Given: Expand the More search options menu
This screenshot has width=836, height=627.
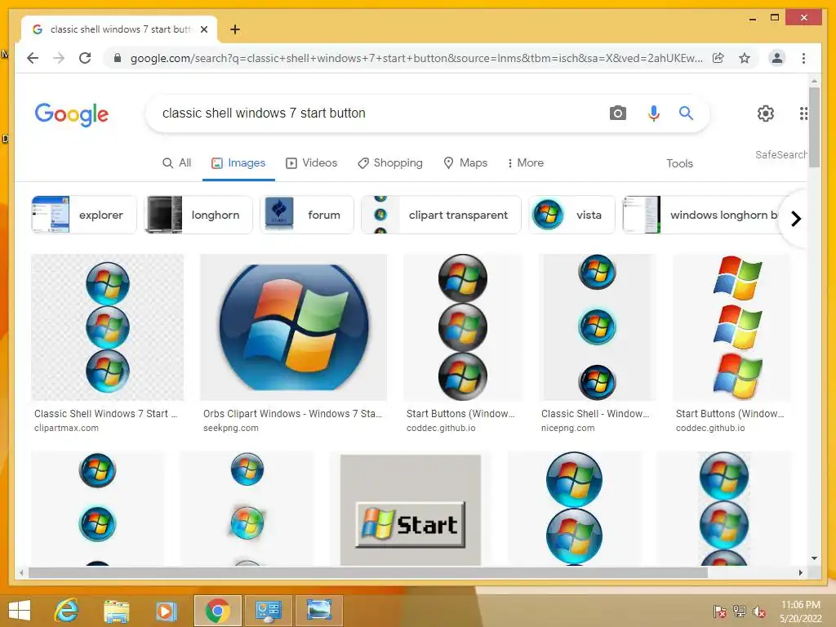Looking at the screenshot, I should click(525, 162).
